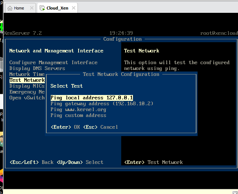This screenshot has height=194, width=238.
Task: Click <Up/Down> Select hint
Action: click(x=80, y=162)
